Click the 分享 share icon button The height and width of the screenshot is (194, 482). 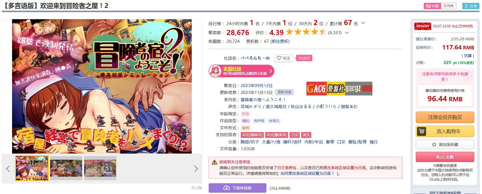(471, 6)
